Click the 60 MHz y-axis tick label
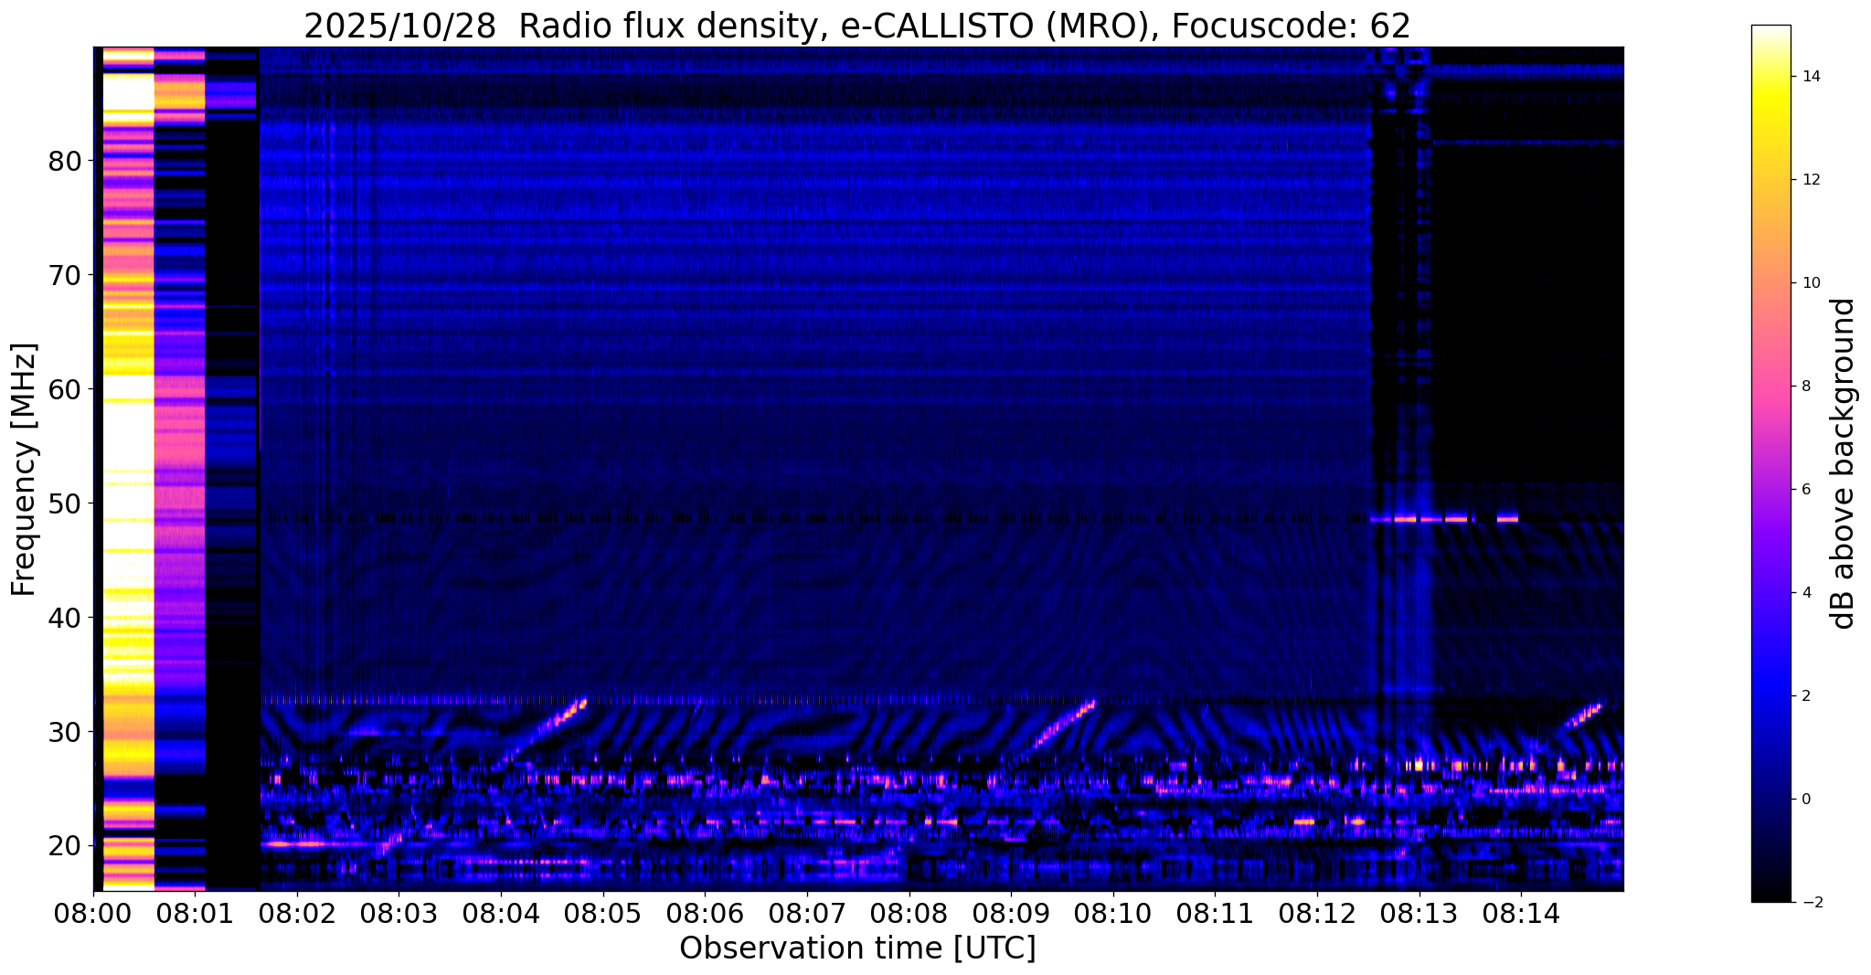This screenshot has width=1871, height=975. point(64,389)
